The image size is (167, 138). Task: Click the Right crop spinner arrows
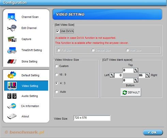point(148,75)
